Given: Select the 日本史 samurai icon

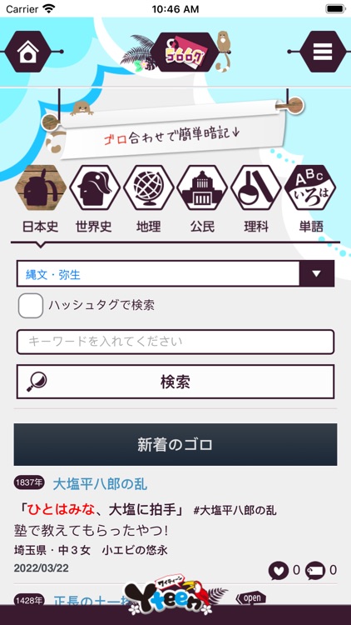Looking at the screenshot, I should pos(40,187).
